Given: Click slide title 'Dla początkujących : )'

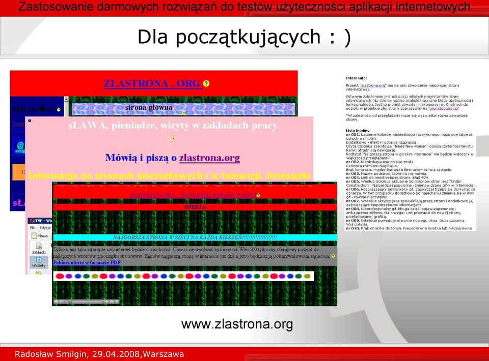Looking at the screenshot, I should coord(244,37).
